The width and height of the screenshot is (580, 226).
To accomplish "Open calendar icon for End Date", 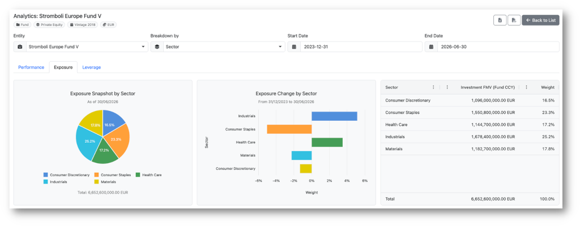I will (431, 47).
